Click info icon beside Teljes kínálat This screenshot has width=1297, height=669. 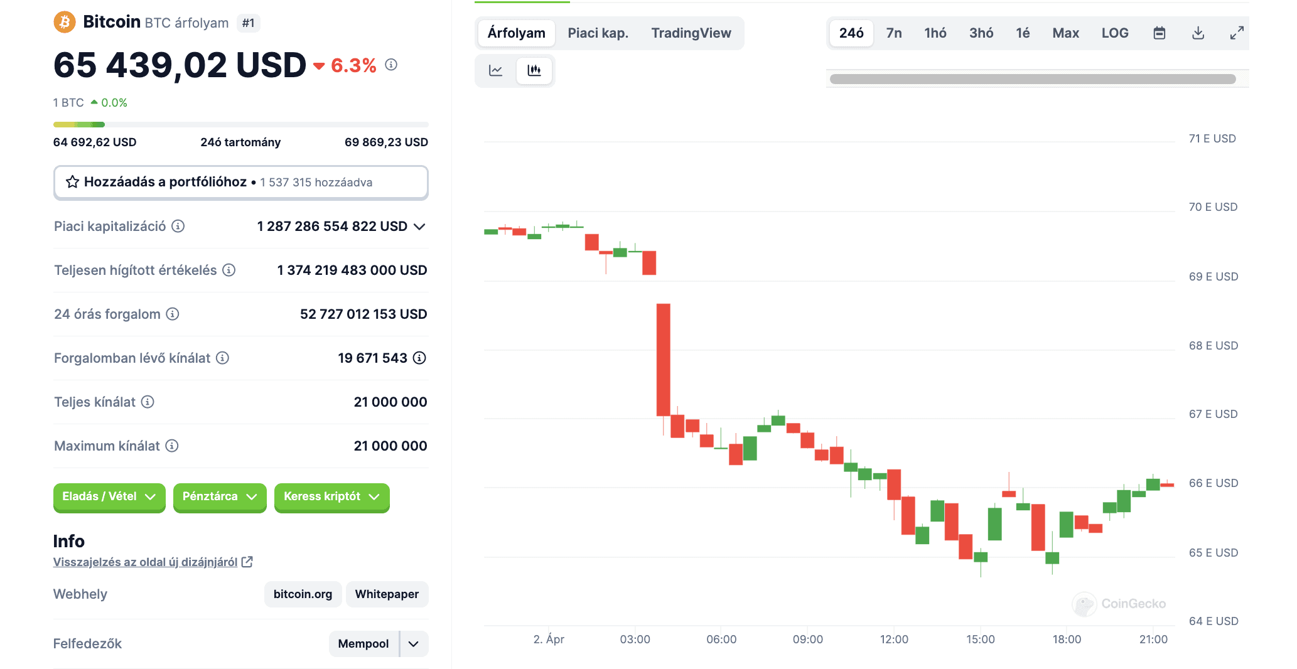pyautogui.click(x=148, y=402)
